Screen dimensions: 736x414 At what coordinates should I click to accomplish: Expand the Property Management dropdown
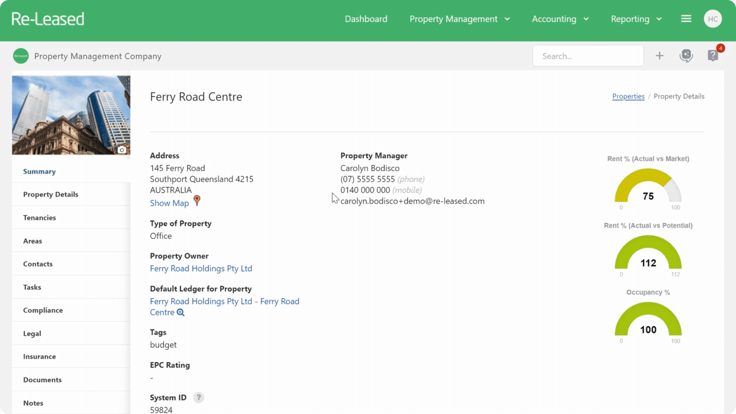(460, 19)
